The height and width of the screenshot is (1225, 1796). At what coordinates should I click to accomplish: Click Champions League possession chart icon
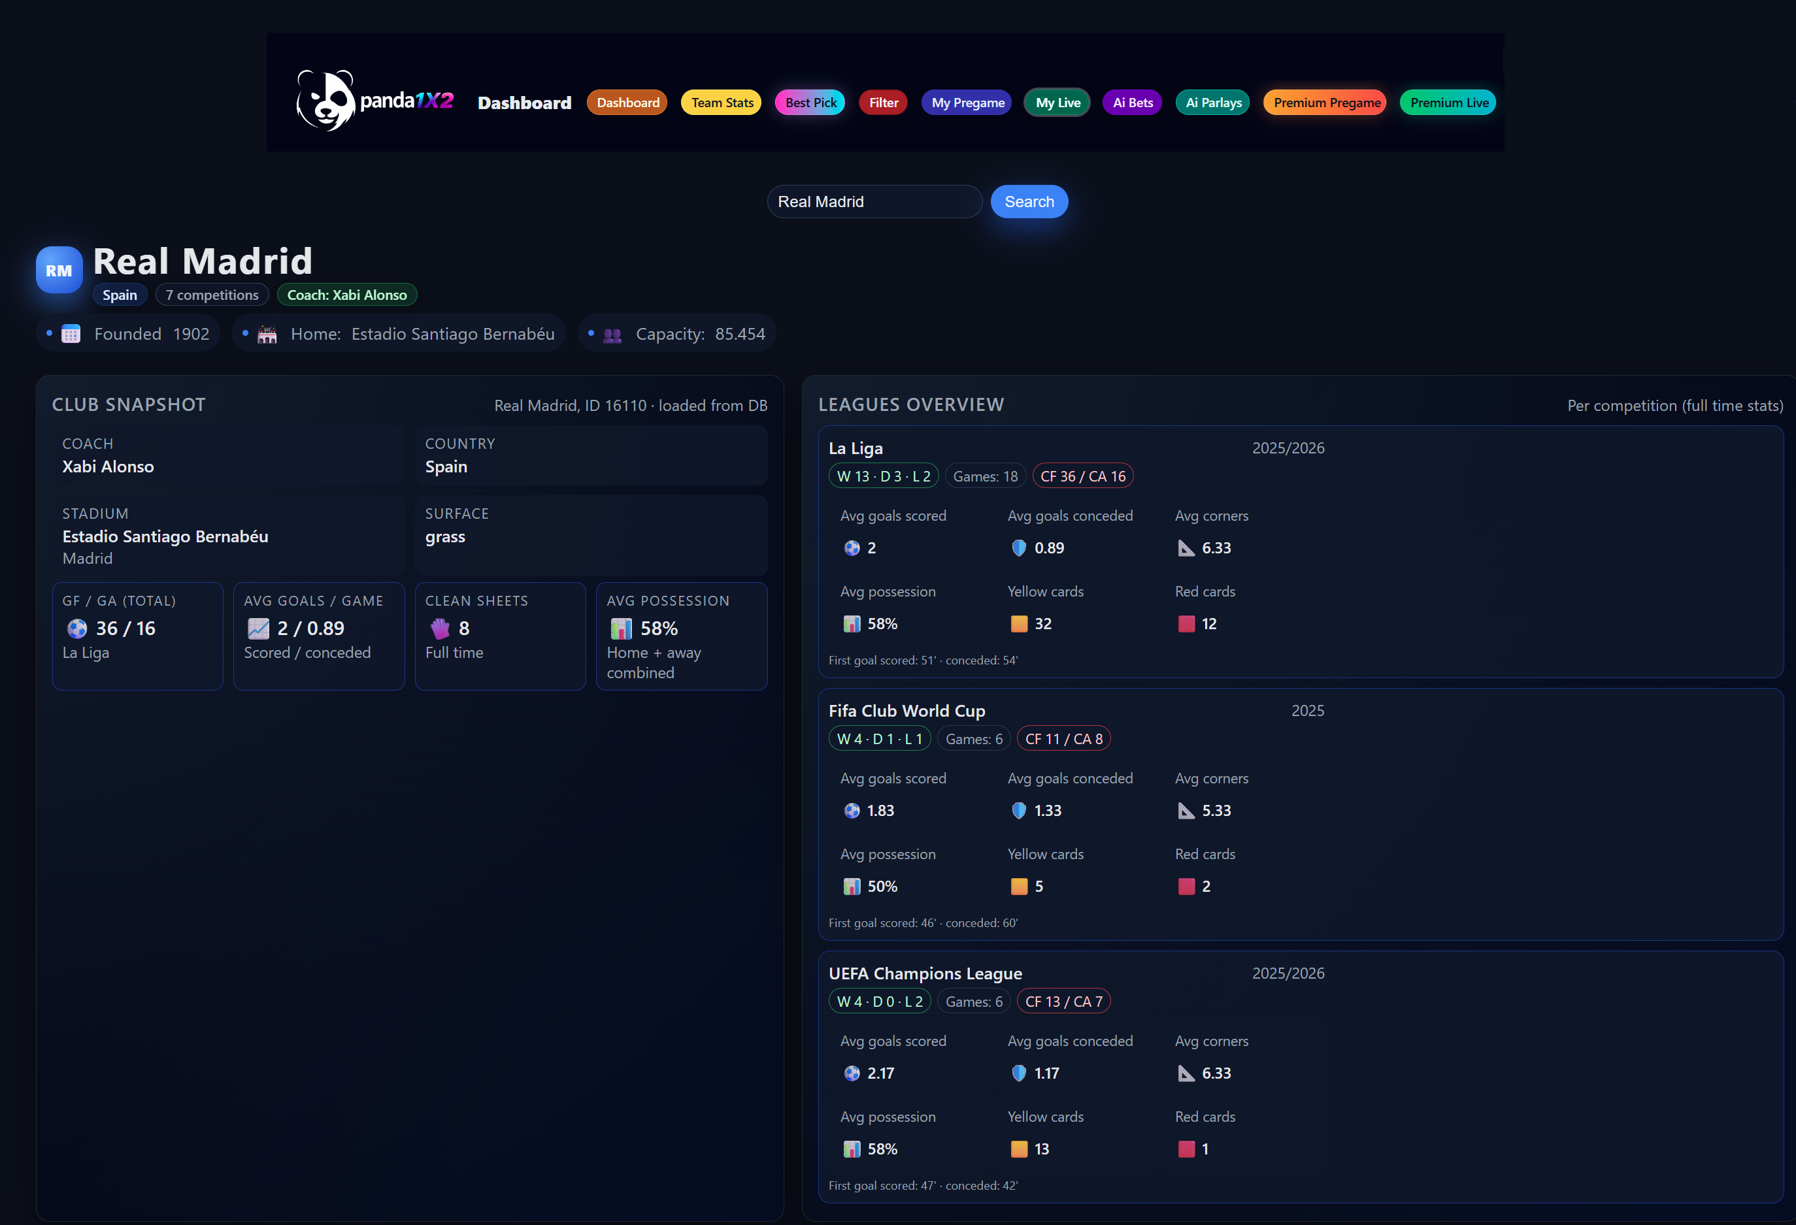tap(852, 1149)
